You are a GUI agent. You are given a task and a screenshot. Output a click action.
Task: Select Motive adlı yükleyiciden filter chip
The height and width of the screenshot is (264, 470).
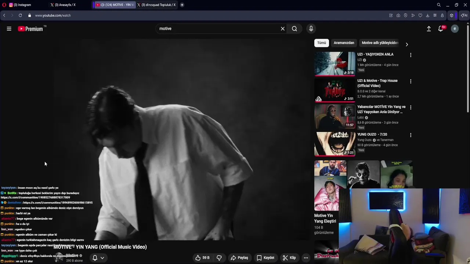380,43
